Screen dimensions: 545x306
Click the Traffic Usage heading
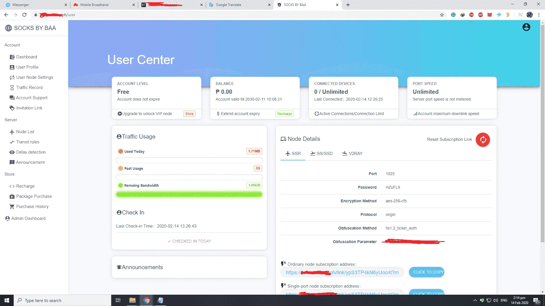tap(136, 137)
